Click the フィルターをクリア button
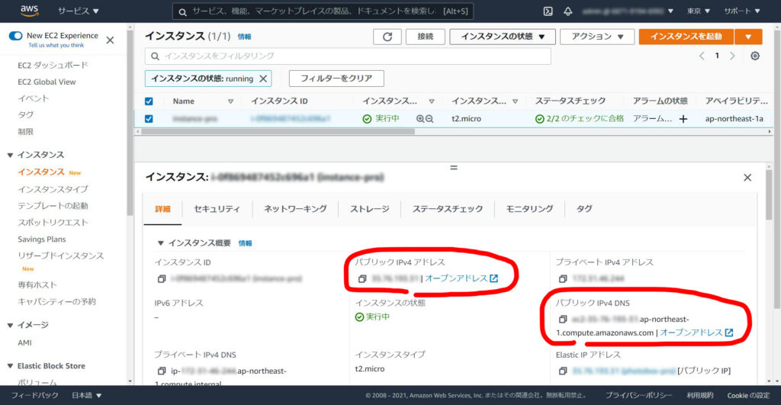 [336, 79]
